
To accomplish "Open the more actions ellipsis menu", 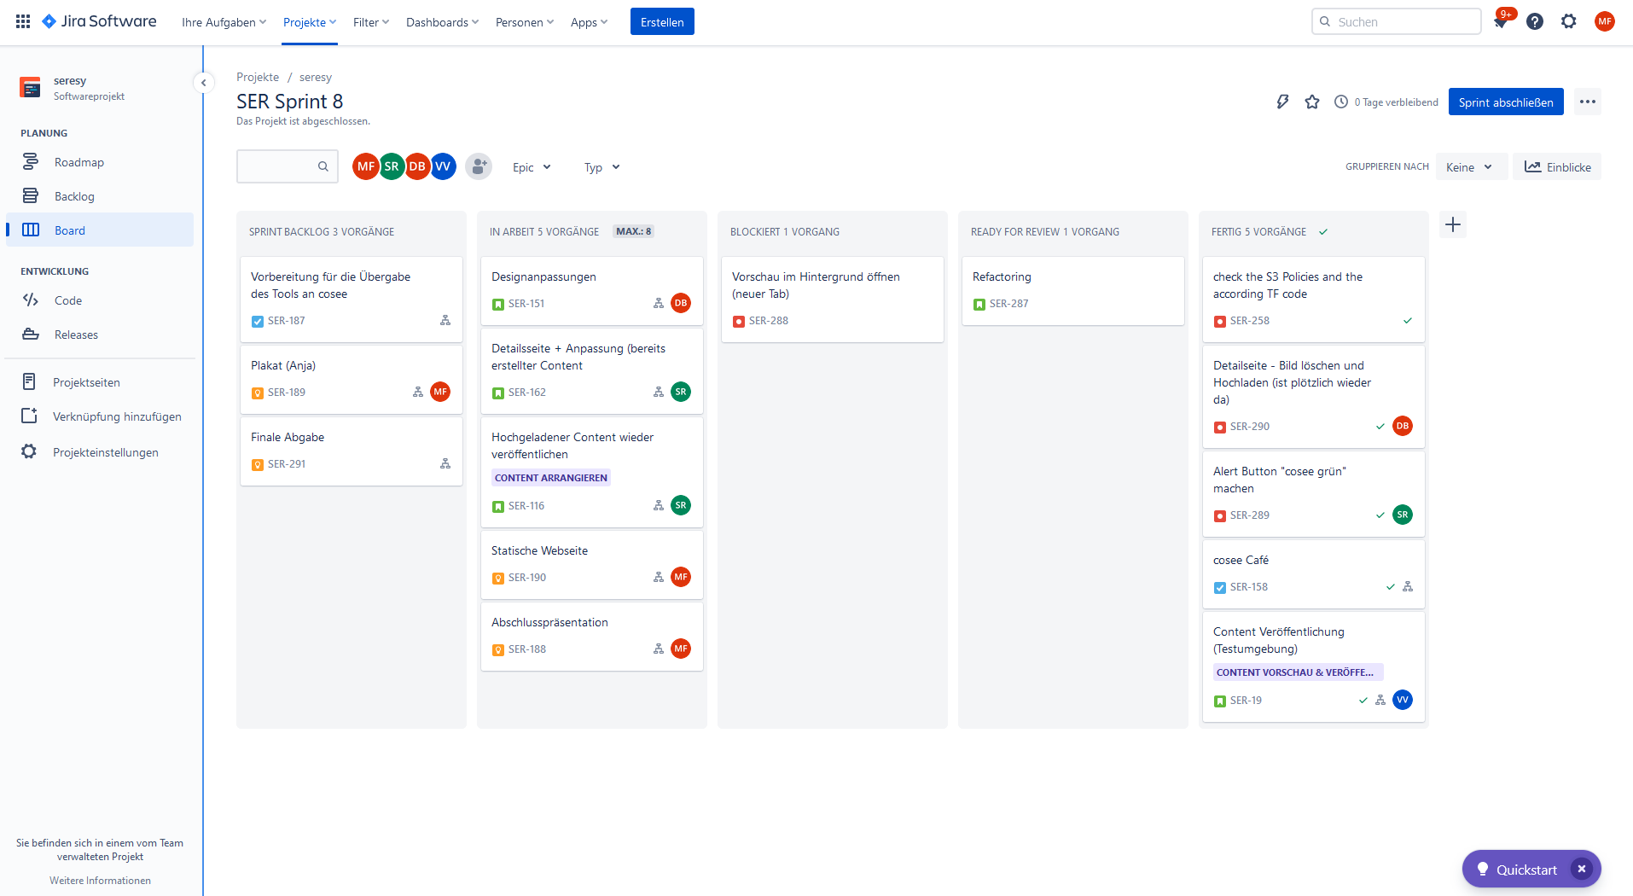I will point(1587,102).
